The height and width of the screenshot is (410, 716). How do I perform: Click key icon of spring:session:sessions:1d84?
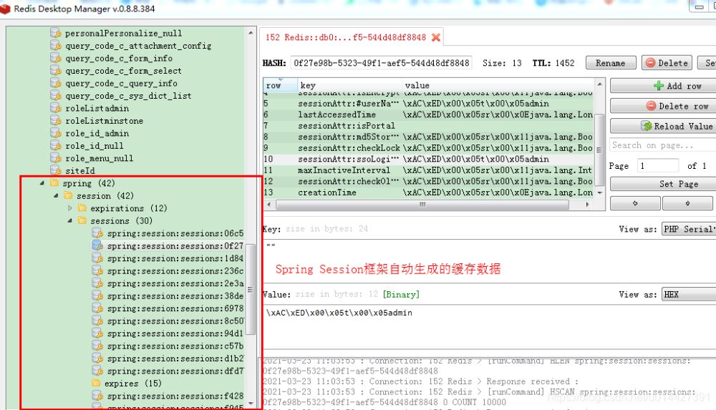pos(97,258)
